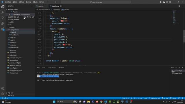Viewport: 185px width, 104px height.
Task: Click the Customize Layout icon
Action: coord(170,2)
